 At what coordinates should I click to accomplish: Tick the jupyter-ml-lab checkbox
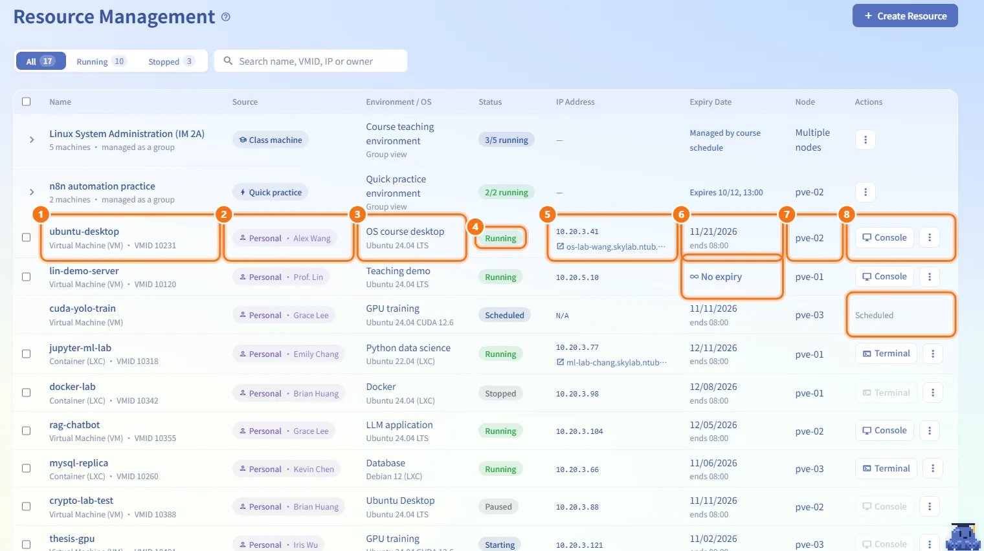[27, 354]
